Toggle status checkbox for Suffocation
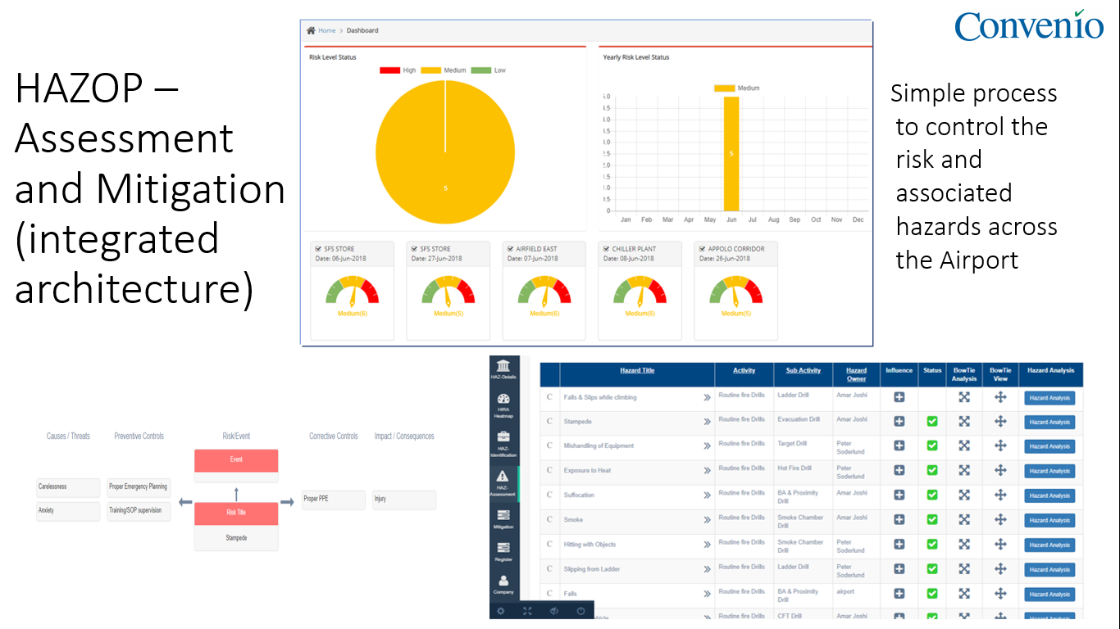Screen dimensions: 1120x629 (x=932, y=496)
